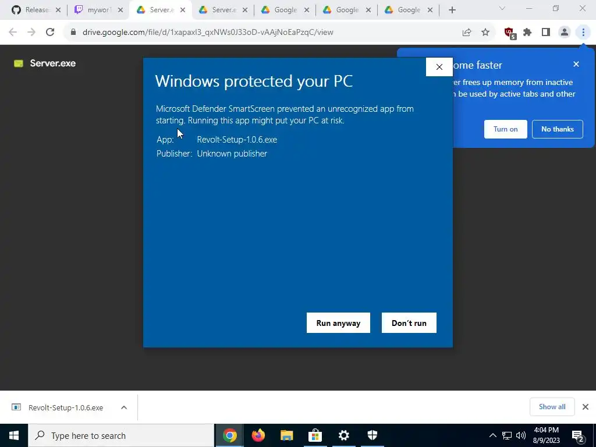
Task: Share this page icon
Action: [467, 33]
